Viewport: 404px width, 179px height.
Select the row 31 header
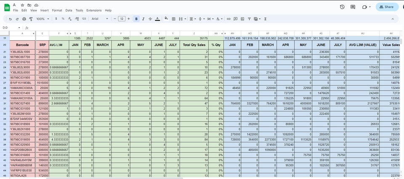pos(5,103)
